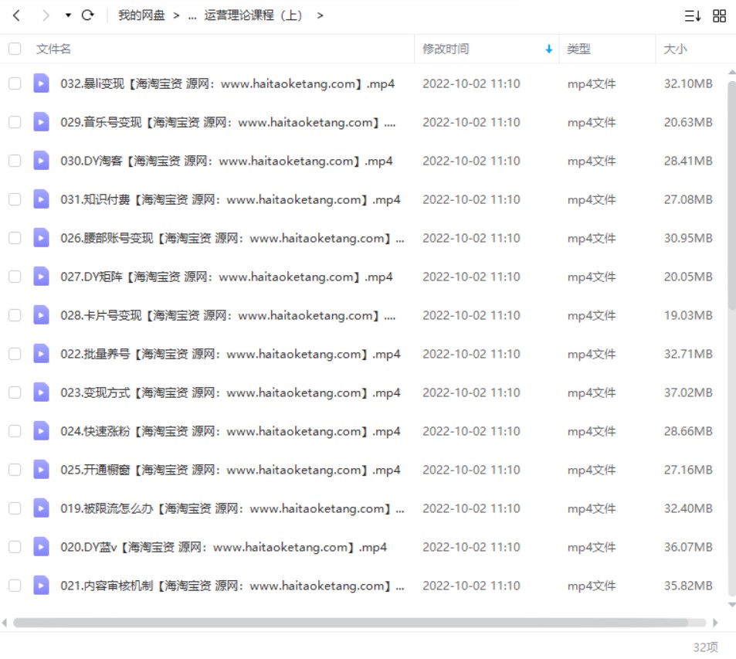Click the 运营理论课程（上） breadcrumb
The image size is (736, 659).
(x=253, y=15)
